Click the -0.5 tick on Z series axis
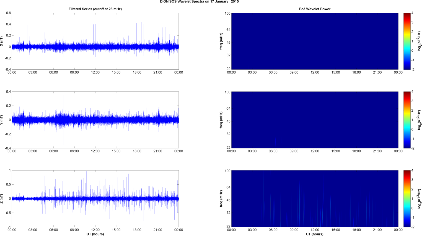422x236 pixels. [7, 213]
